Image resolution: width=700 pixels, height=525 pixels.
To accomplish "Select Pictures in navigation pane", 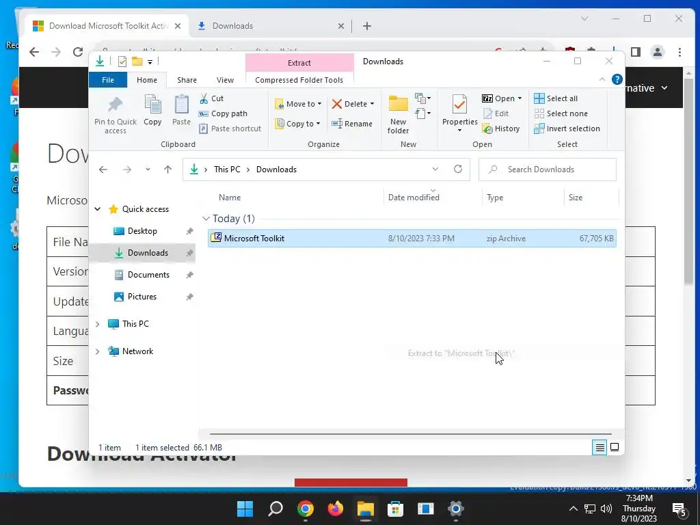I will click(142, 297).
